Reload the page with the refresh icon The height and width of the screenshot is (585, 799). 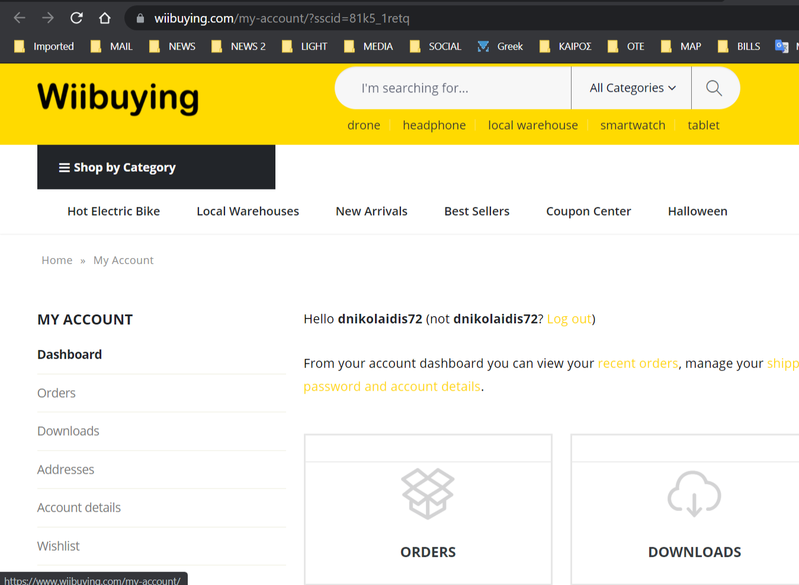[x=76, y=18]
